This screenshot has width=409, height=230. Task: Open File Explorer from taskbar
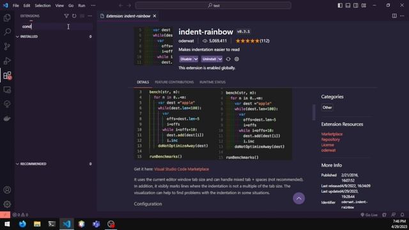[x=37, y=224]
